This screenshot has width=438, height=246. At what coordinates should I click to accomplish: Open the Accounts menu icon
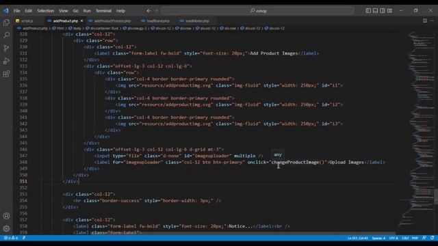(6, 216)
